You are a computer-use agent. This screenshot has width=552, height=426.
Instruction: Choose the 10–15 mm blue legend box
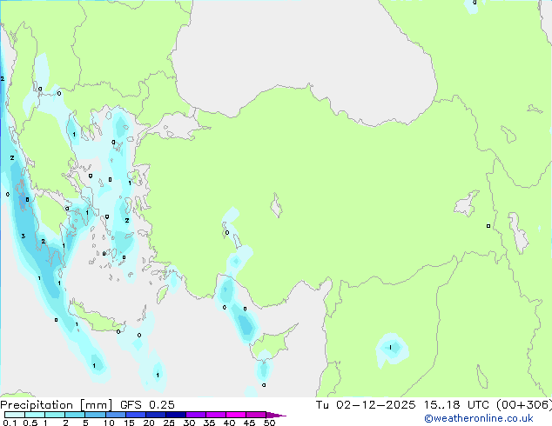coord(115,415)
